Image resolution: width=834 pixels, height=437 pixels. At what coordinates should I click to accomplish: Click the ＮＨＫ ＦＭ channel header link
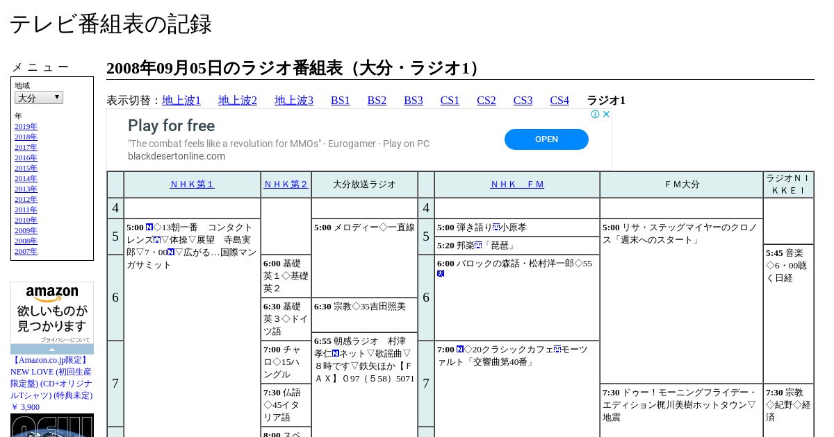pyautogui.click(x=517, y=185)
